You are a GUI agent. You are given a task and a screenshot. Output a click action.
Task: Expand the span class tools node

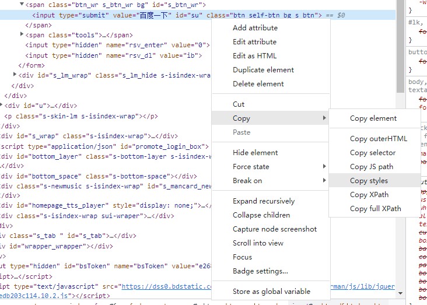click(x=22, y=34)
